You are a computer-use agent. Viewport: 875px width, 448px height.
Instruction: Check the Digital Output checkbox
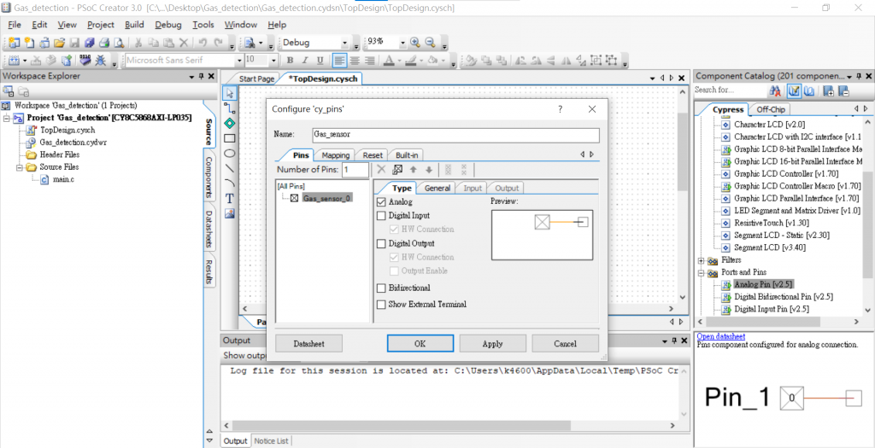pos(382,243)
